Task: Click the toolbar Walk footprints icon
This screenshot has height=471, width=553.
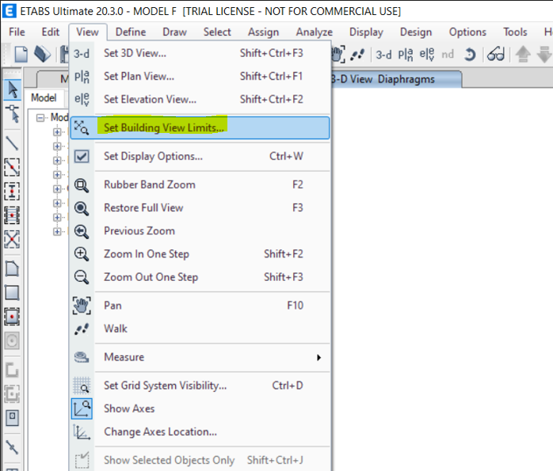Action: (357, 55)
